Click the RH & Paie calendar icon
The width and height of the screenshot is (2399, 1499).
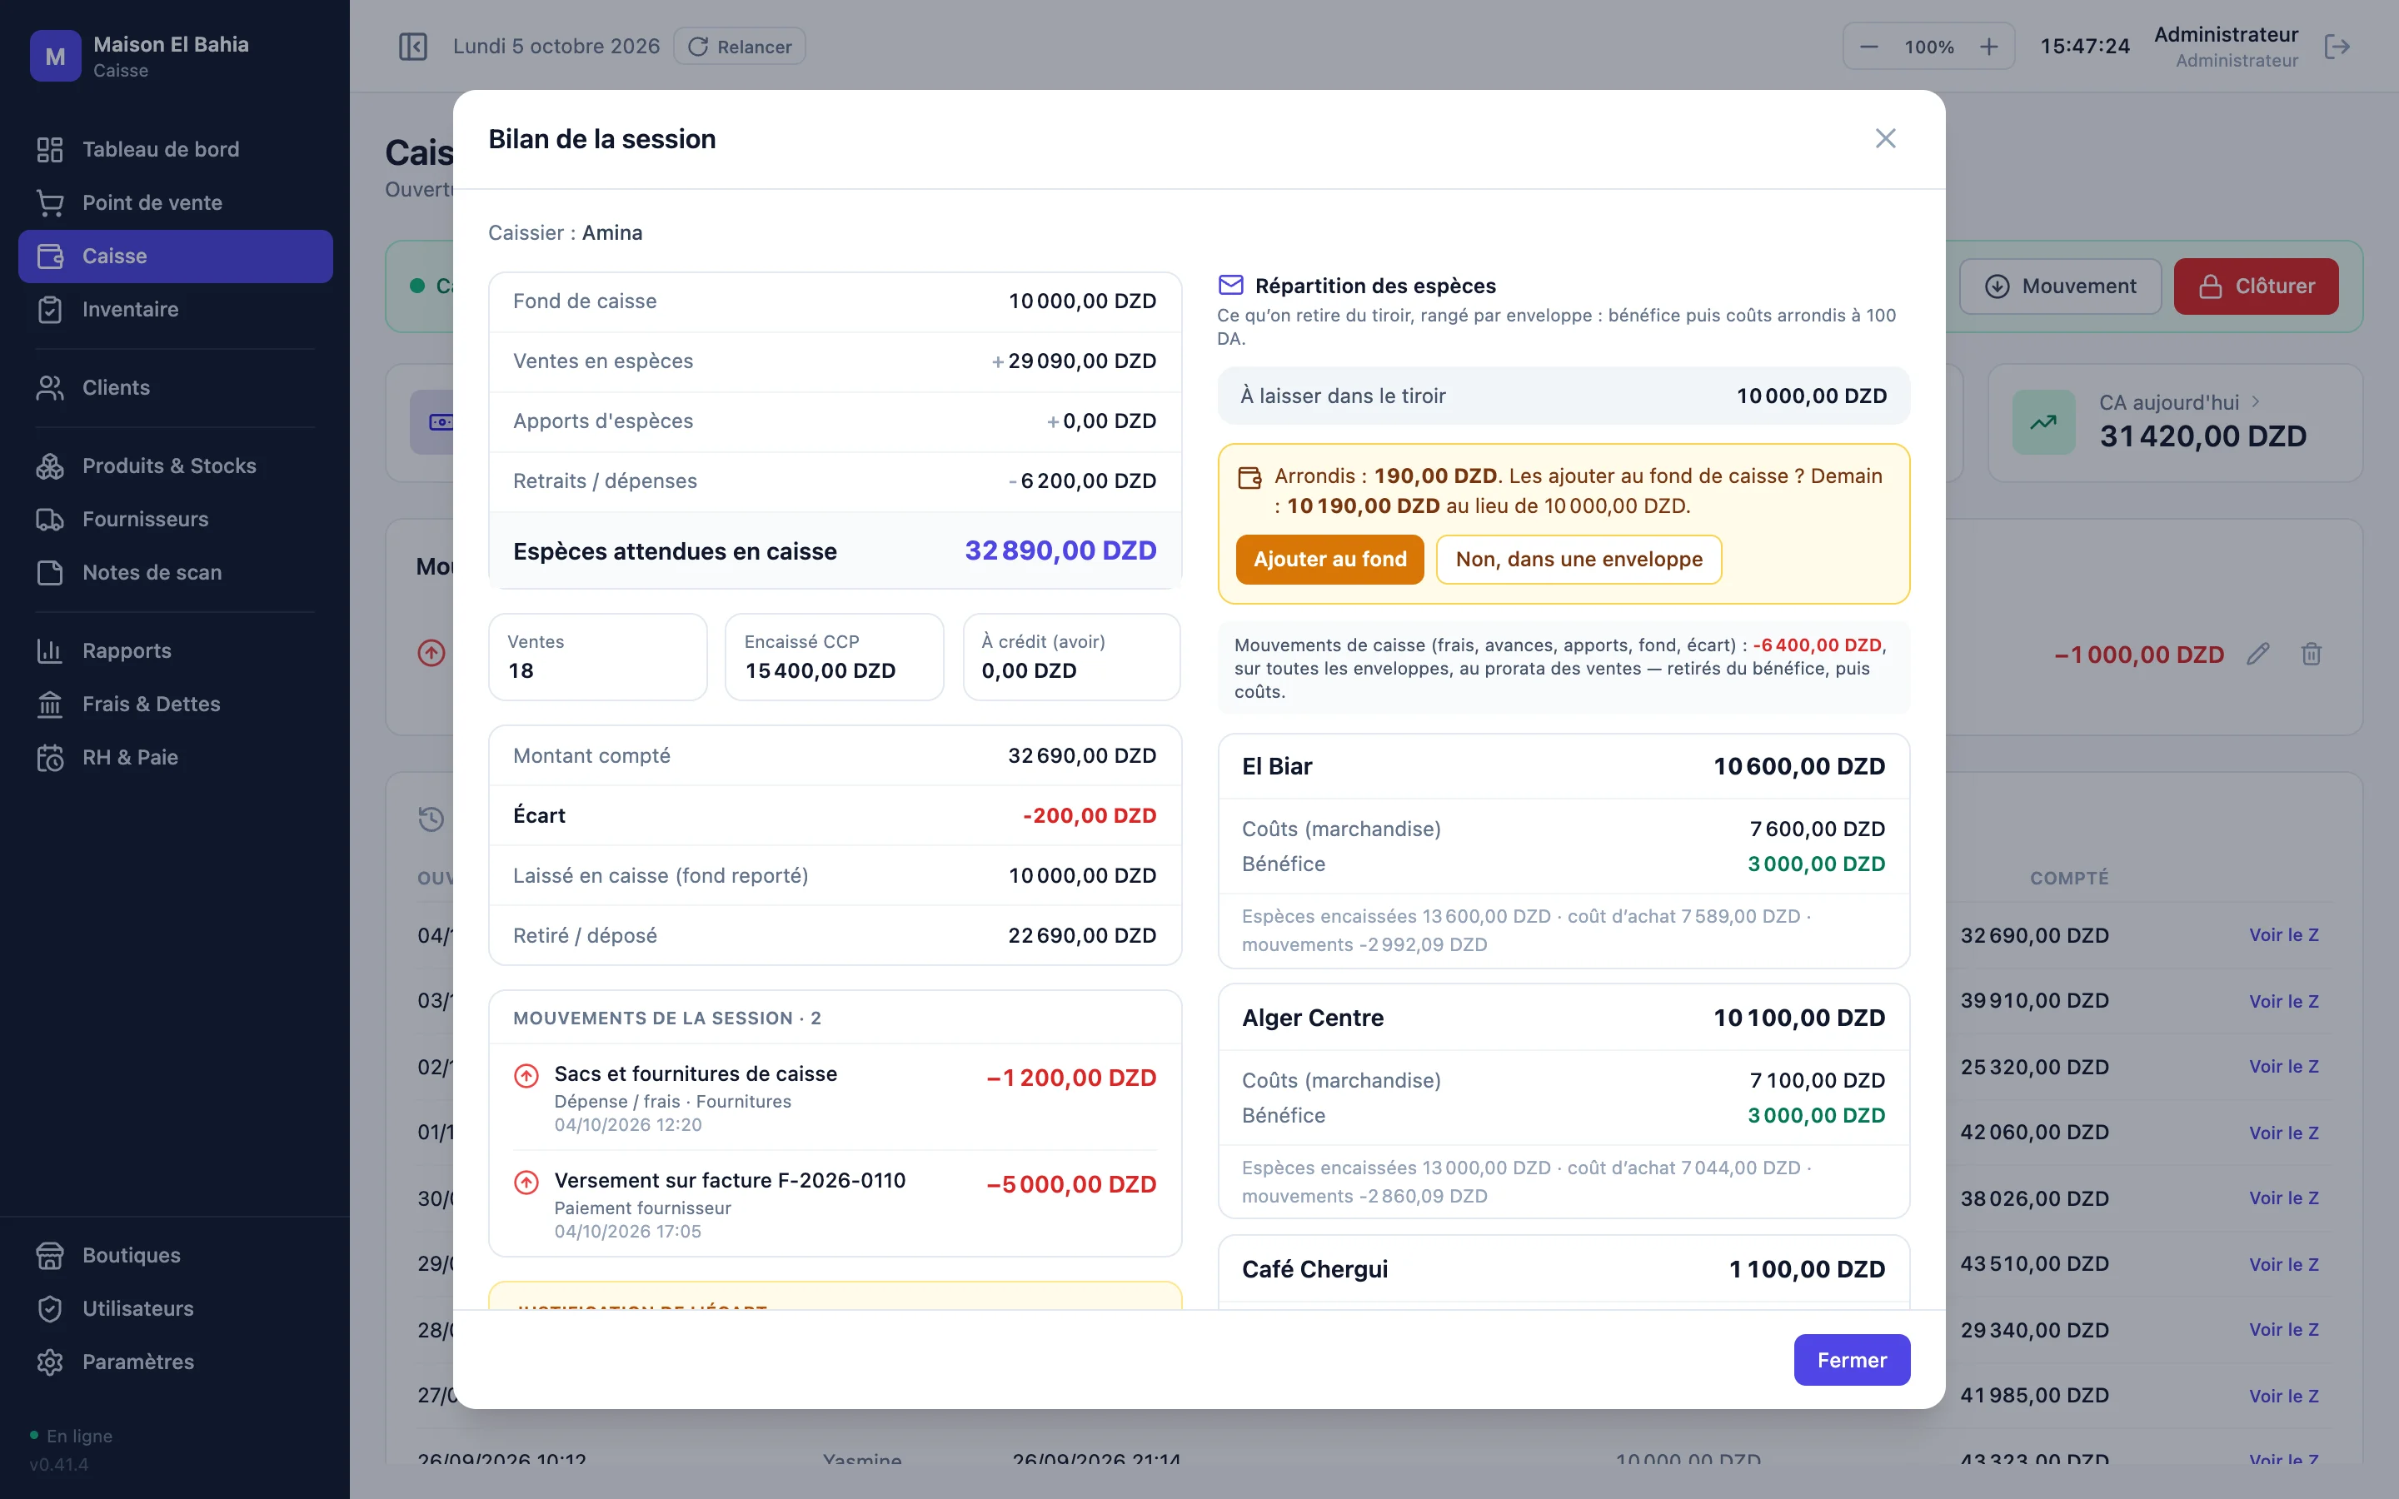50,758
